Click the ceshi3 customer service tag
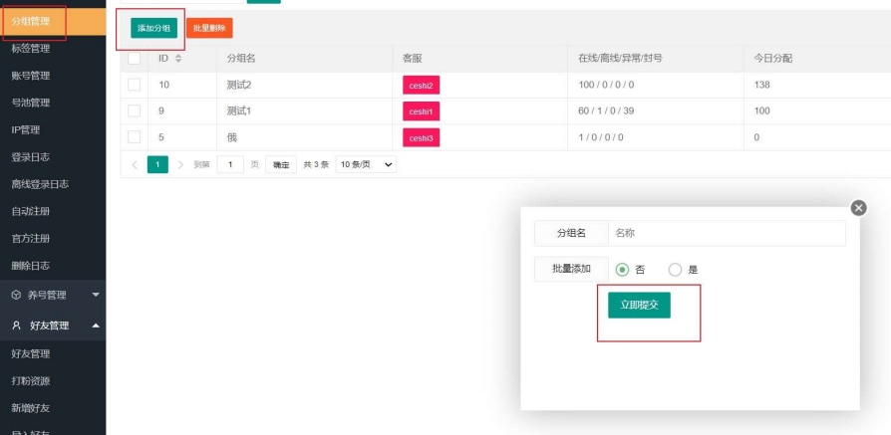Screen dimensions: 891x435 coord(421,137)
